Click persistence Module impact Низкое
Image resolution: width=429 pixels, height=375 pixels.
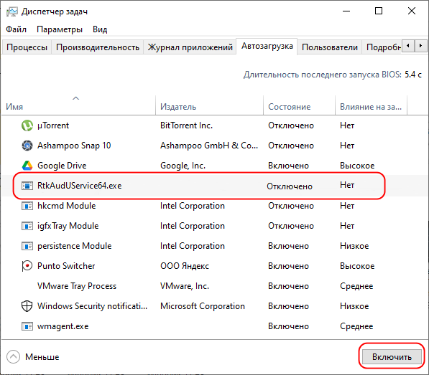pyautogui.click(x=354, y=246)
